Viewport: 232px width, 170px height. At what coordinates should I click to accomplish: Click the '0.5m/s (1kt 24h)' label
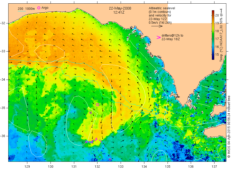(160, 23)
